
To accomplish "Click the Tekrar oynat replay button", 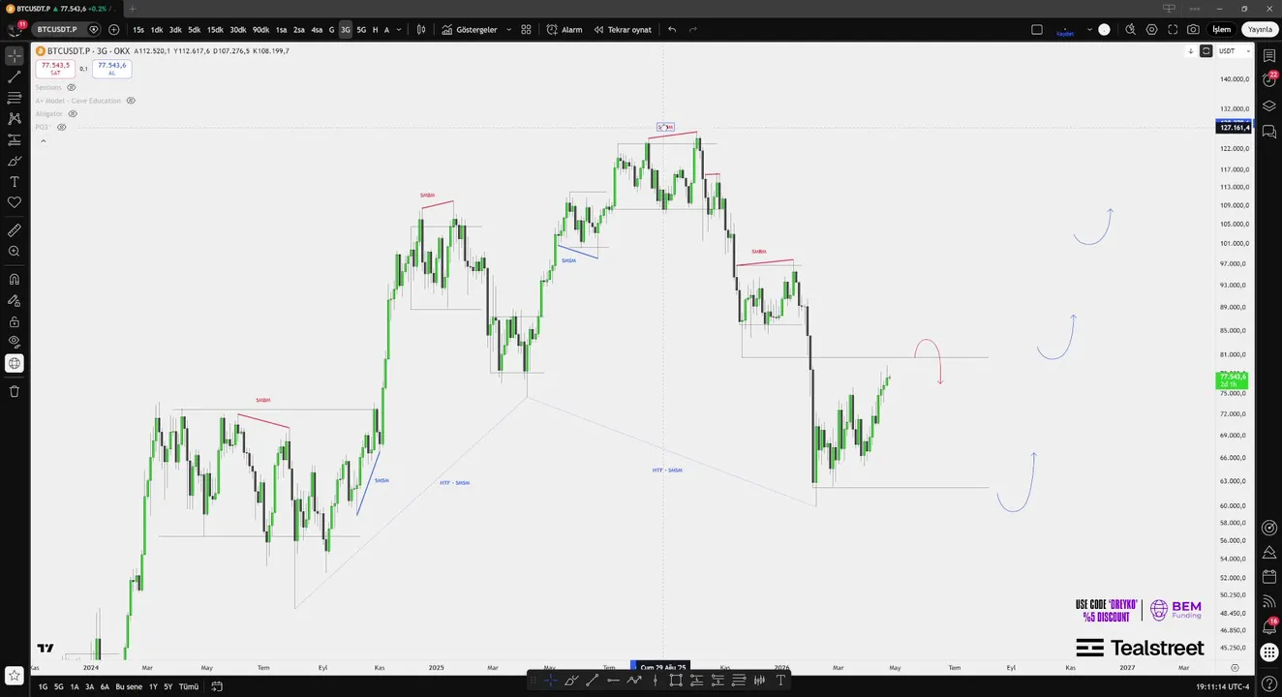I will point(623,29).
